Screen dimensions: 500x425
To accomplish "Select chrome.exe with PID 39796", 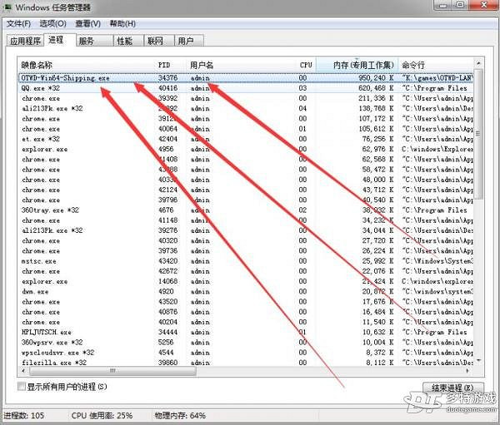I will (246, 200).
